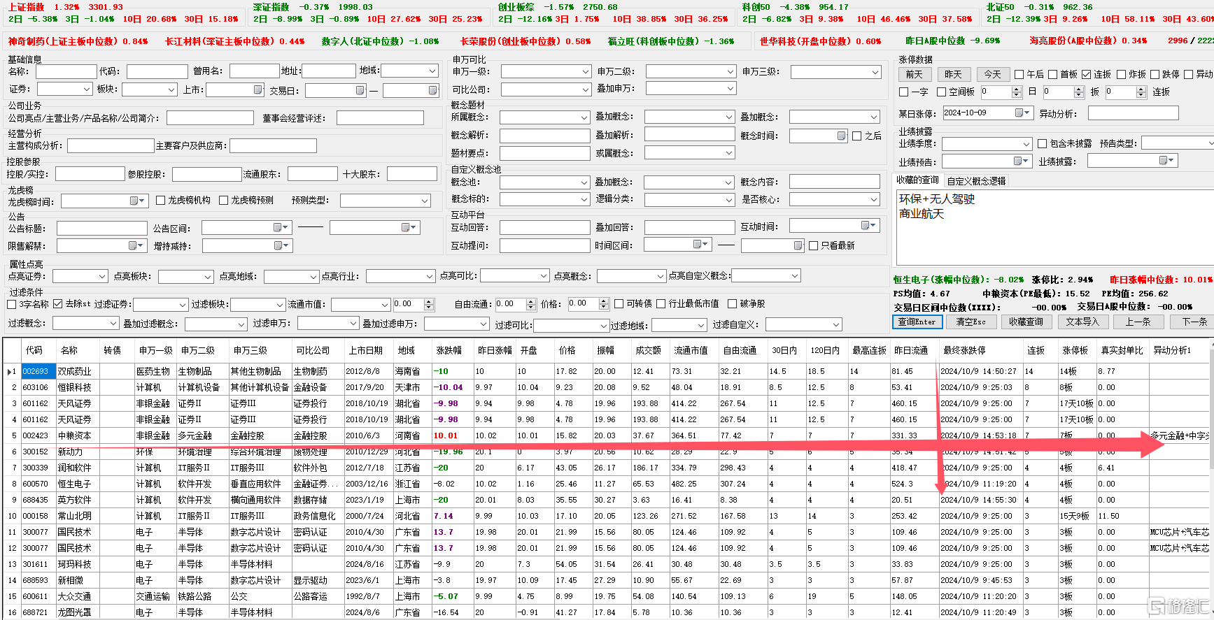1214x620 pixels.
Task: Open the 时间区间 end date calendar icon
Action: tap(798, 245)
